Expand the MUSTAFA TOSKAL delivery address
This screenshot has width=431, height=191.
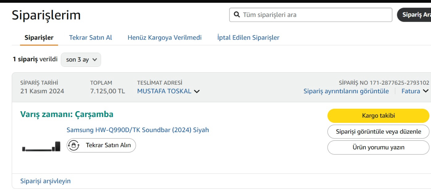[x=169, y=91]
